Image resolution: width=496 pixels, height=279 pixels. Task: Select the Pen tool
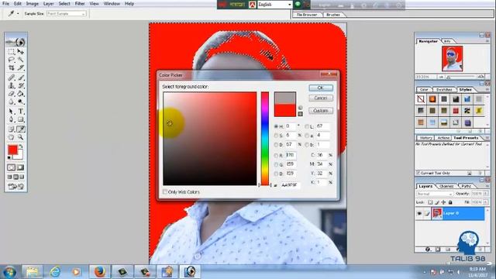[12, 119]
